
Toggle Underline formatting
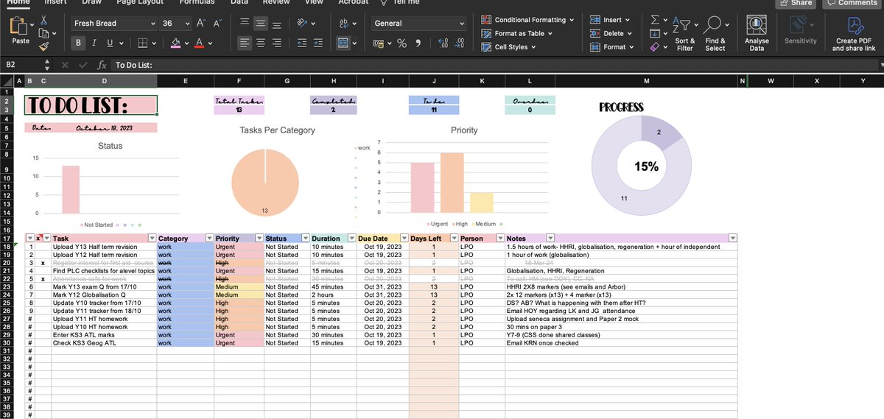coord(110,43)
